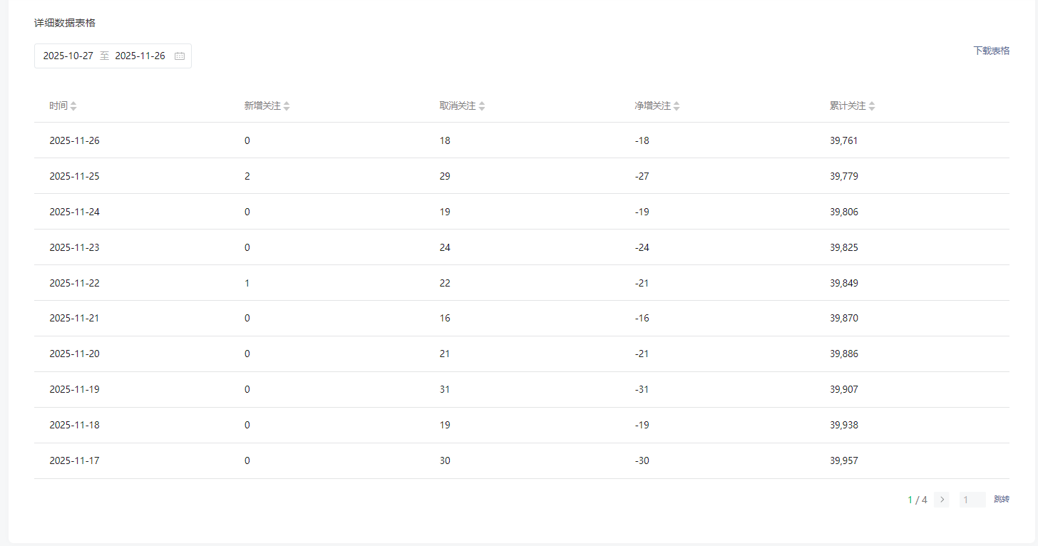The image size is (1038, 546).
Task: Sort table by 时间 column sort icon
Action: tap(73, 106)
